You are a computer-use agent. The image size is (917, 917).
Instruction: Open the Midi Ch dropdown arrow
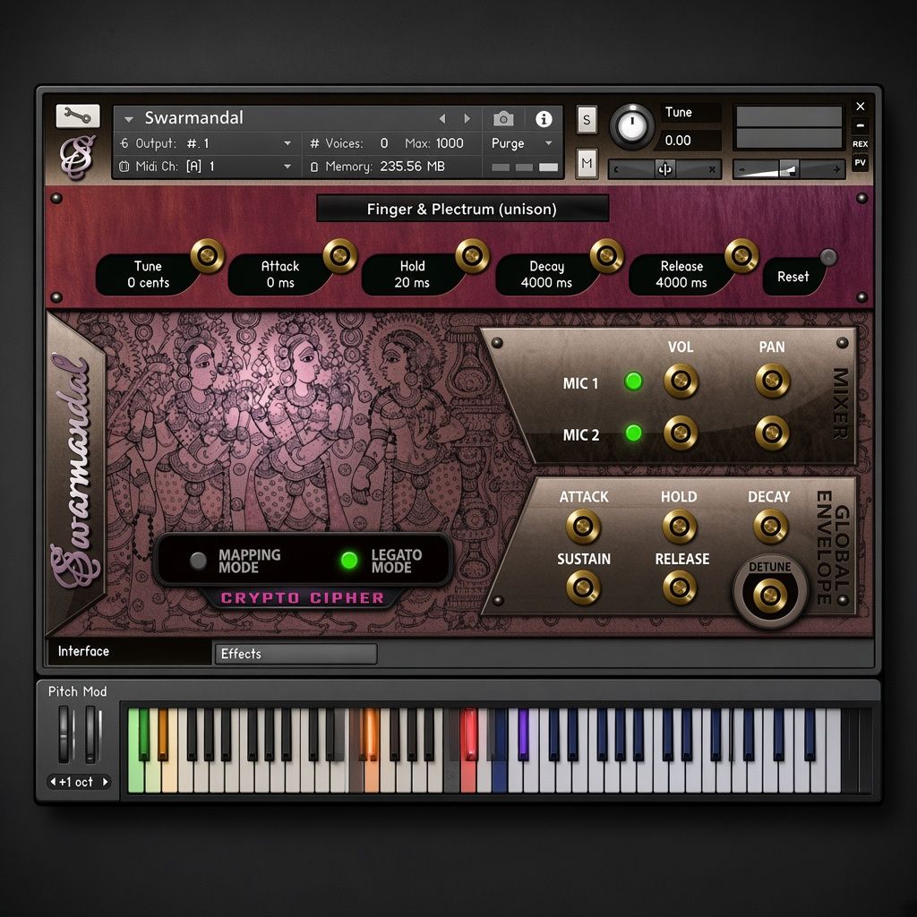(x=287, y=167)
